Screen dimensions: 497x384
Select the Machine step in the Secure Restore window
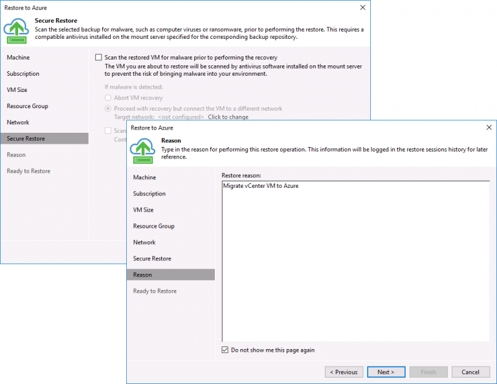click(18, 58)
